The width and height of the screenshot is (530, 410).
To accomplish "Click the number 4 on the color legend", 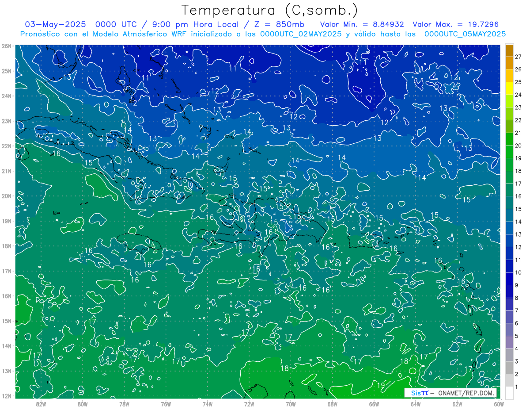I will pos(517,349).
